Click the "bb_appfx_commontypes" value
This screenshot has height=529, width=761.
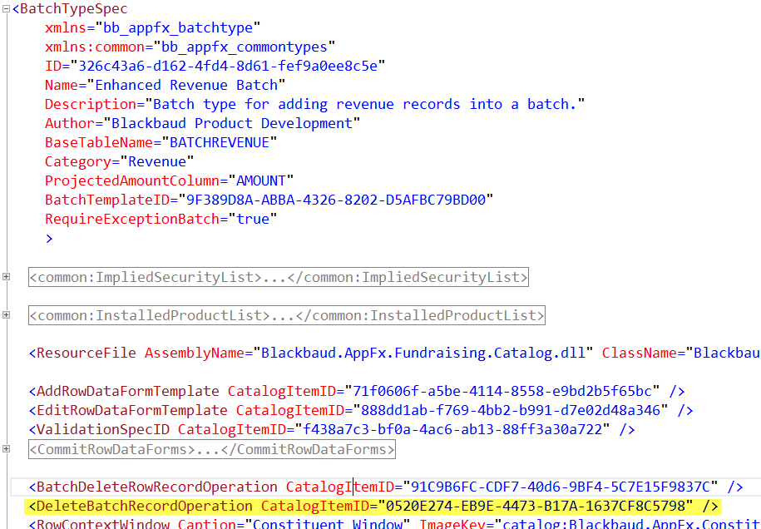click(245, 47)
